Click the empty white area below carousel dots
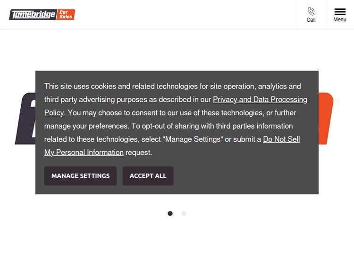This screenshot has width=354, height=265. pyautogui.click(x=177, y=242)
